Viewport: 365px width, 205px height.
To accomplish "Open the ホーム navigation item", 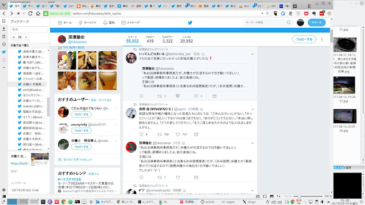I will coord(64,23).
